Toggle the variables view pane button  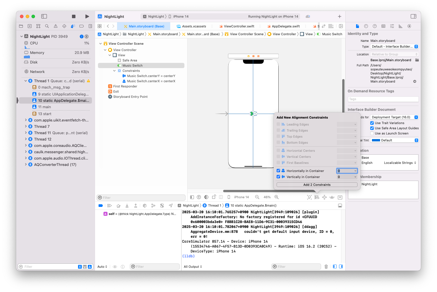(x=335, y=267)
